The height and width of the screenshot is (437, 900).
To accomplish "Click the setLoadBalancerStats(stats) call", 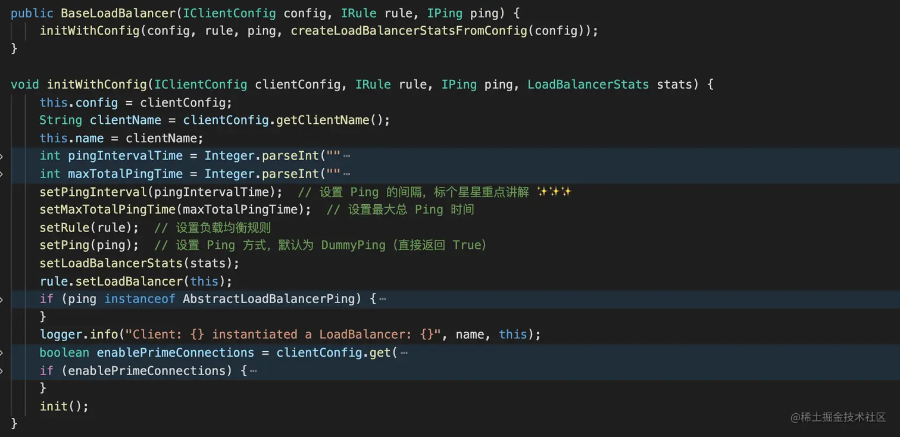I will (x=139, y=263).
